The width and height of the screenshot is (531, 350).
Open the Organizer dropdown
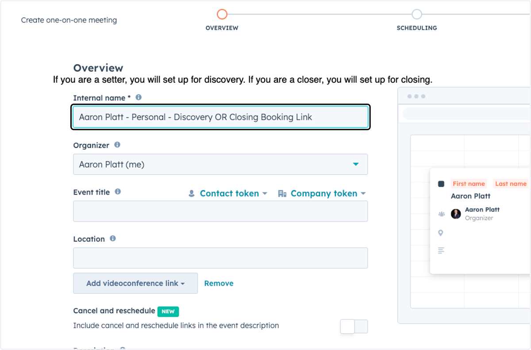coord(220,164)
